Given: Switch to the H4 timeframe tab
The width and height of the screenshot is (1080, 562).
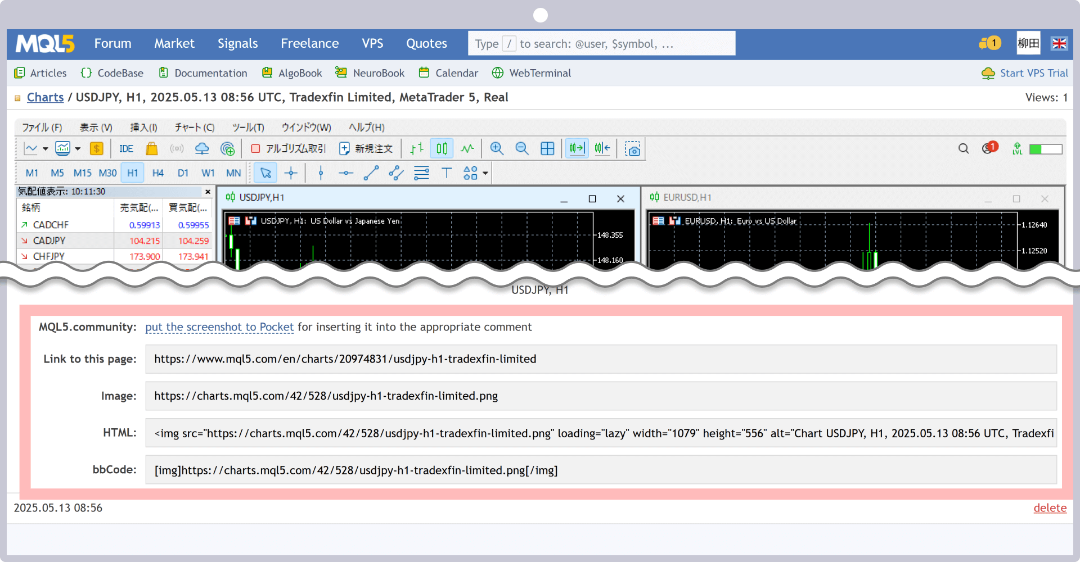Looking at the screenshot, I should pyautogui.click(x=157, y=173).
